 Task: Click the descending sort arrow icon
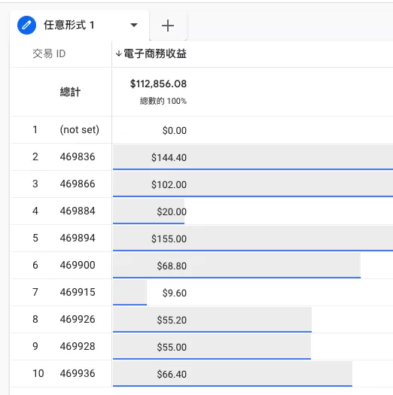click(x=118, y=53)
